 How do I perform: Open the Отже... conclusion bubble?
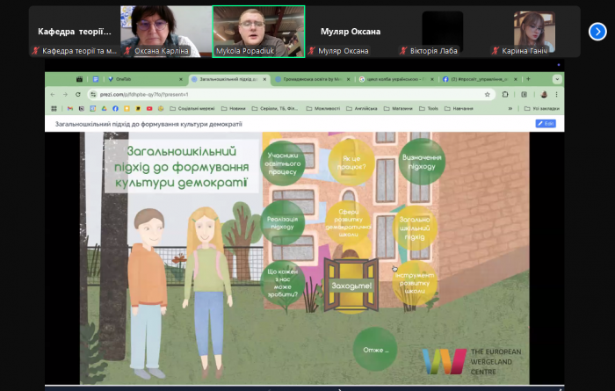coord(375,350)
